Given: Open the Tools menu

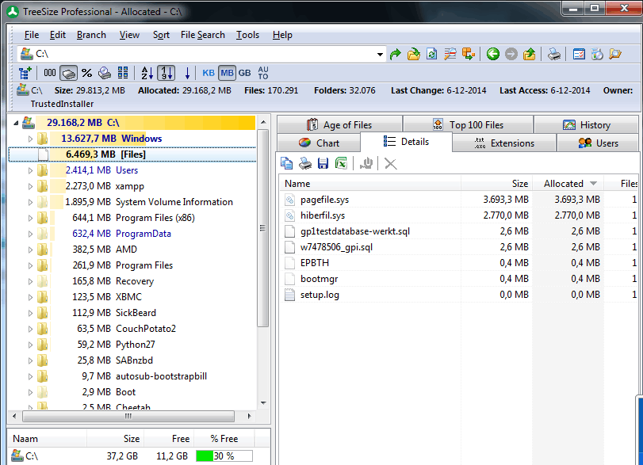Looking at the screenshot, I should coord(247,35).
